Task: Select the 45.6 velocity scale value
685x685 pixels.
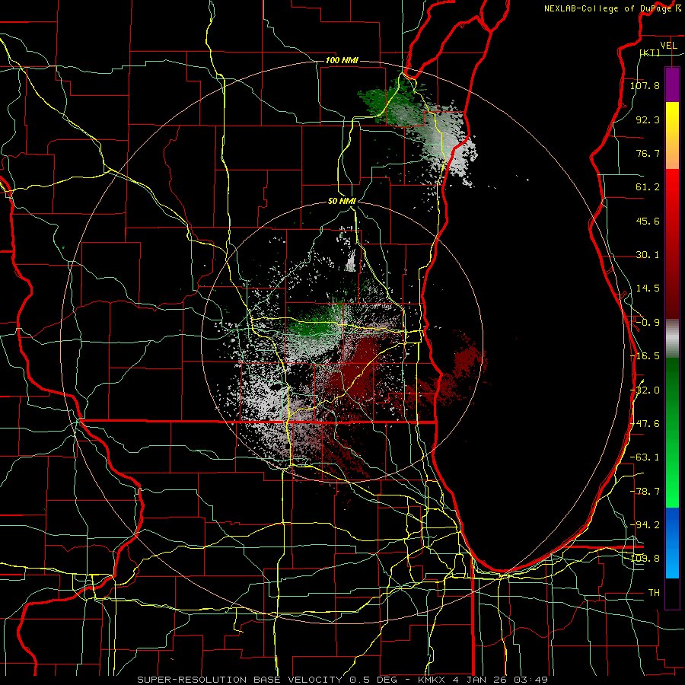Action: click(648, 221)
